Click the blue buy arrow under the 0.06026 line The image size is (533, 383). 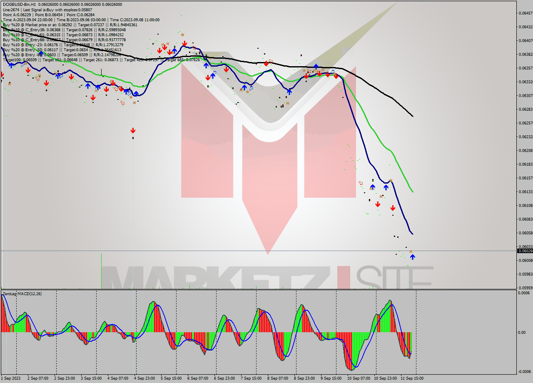point(412,257)
